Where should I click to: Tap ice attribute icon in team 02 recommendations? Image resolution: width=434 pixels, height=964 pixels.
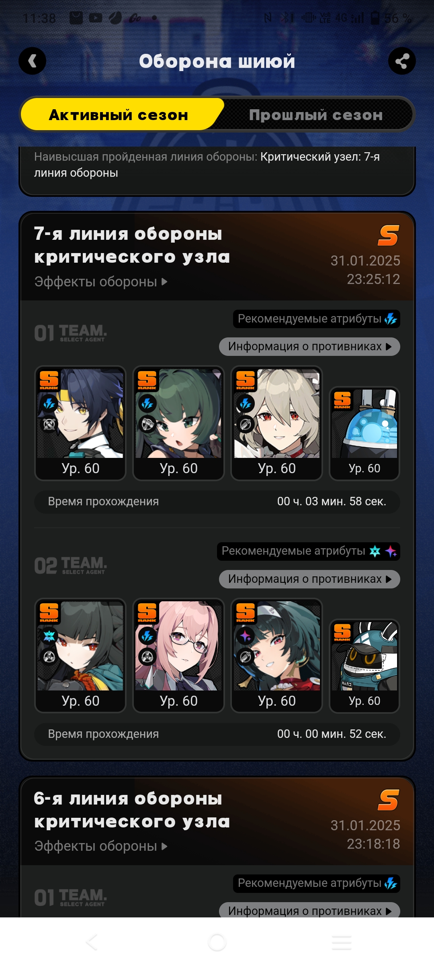375,551
